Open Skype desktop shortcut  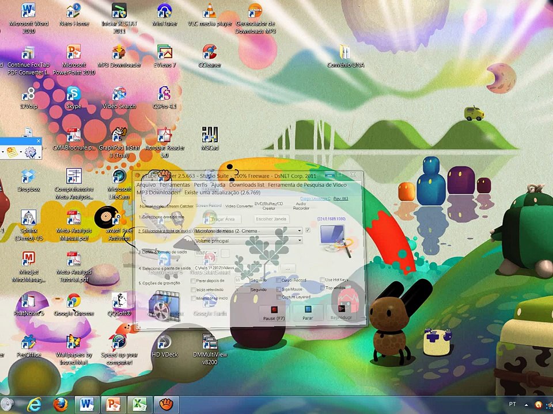coord(74,98)
